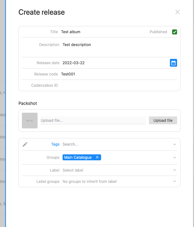Click the Release code field Test001

point(119,74)
